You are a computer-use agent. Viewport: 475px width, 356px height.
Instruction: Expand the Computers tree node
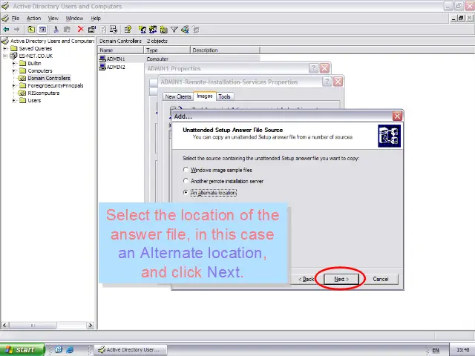(x=14, y=71)
